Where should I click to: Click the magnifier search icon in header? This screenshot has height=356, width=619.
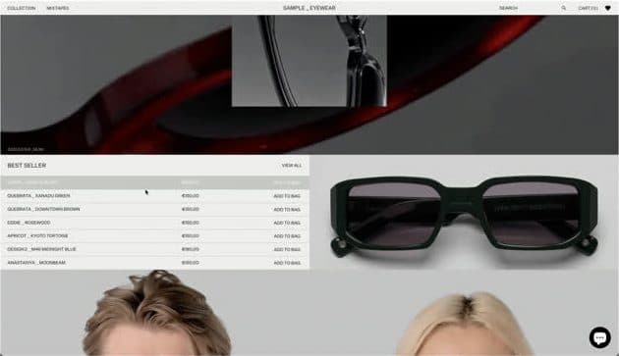pyautogui.click(x=563, y=8)
